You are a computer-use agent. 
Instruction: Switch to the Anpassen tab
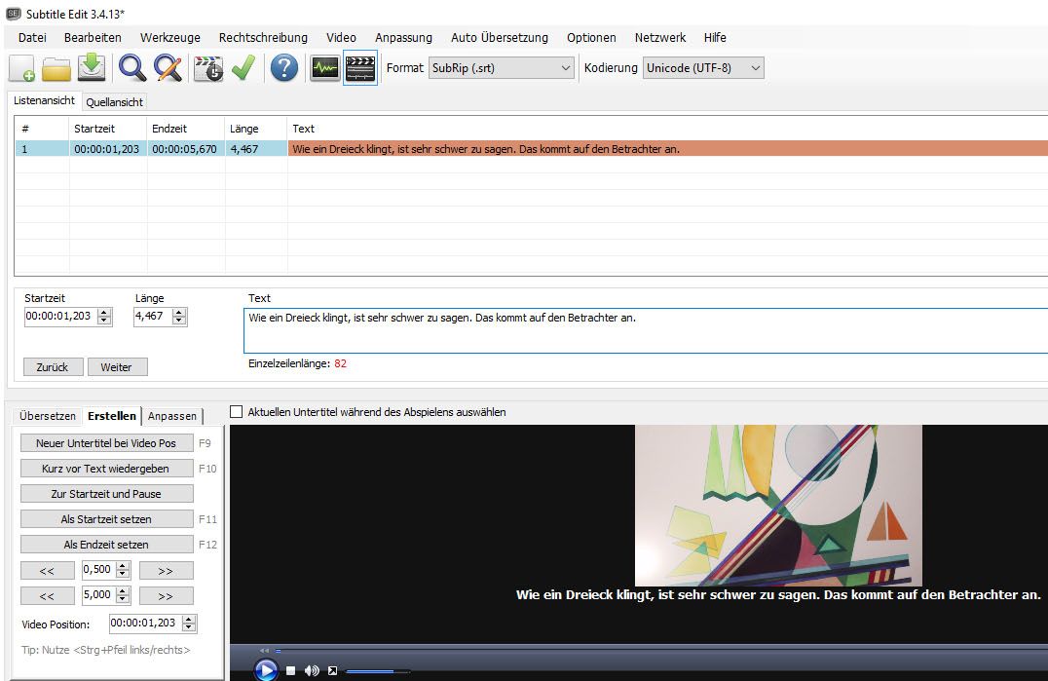click(172, 416)
